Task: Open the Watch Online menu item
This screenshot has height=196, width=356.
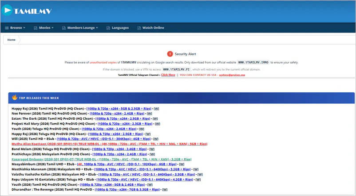Action: pyautogui.click(x=153, y=28)
